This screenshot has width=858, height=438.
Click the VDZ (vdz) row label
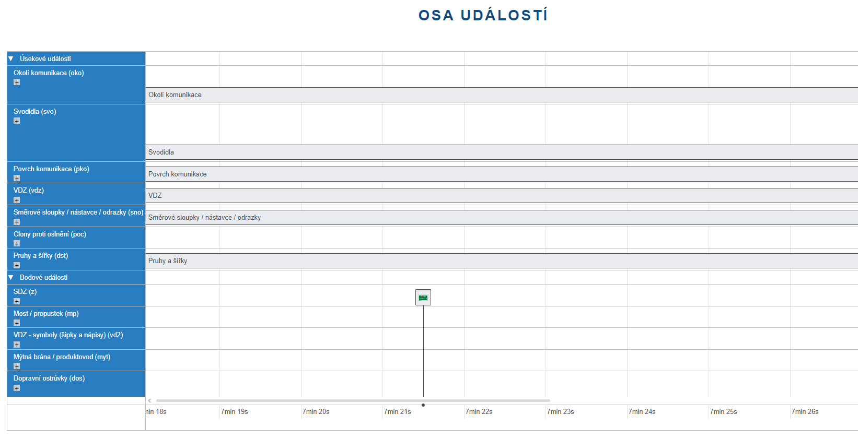[29, 190]
